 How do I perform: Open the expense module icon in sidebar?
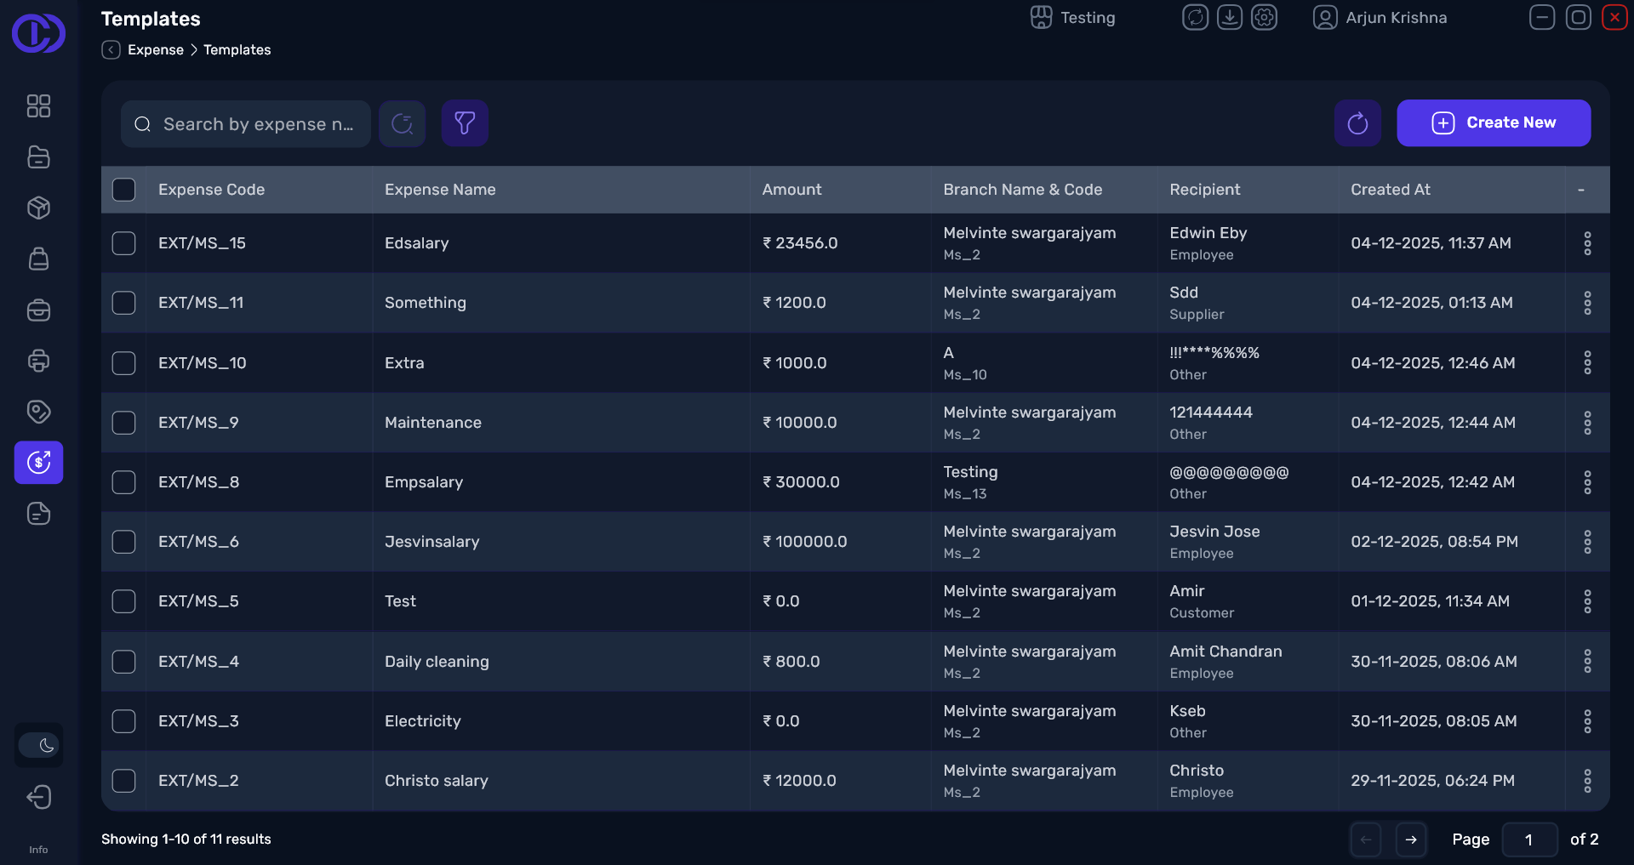[x=38, y=463]
